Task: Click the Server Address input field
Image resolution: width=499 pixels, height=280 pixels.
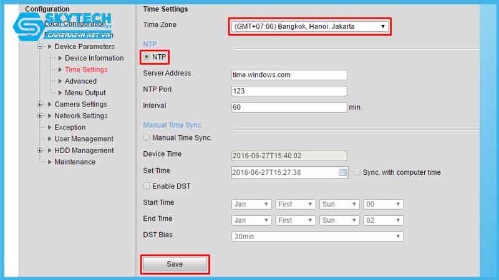Action: click(x=289, y=75)
